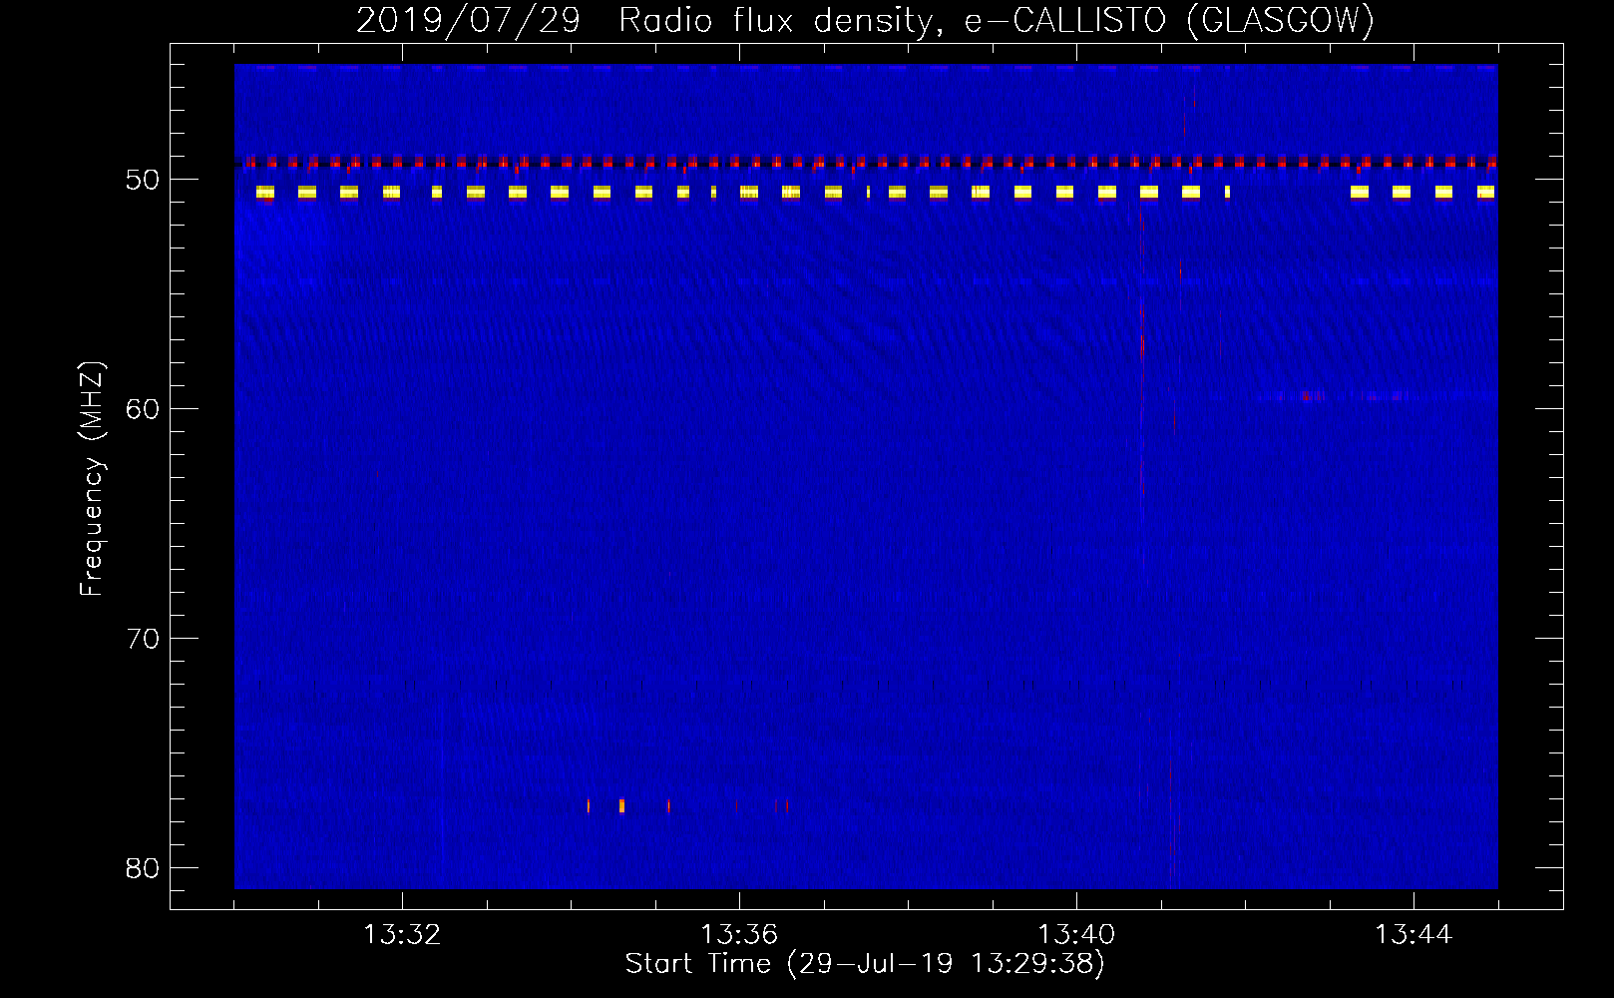This screenshot has height=998, width=1614.
Task: Click the 13:44 time tick label
Action: [x=1413, y=935]
